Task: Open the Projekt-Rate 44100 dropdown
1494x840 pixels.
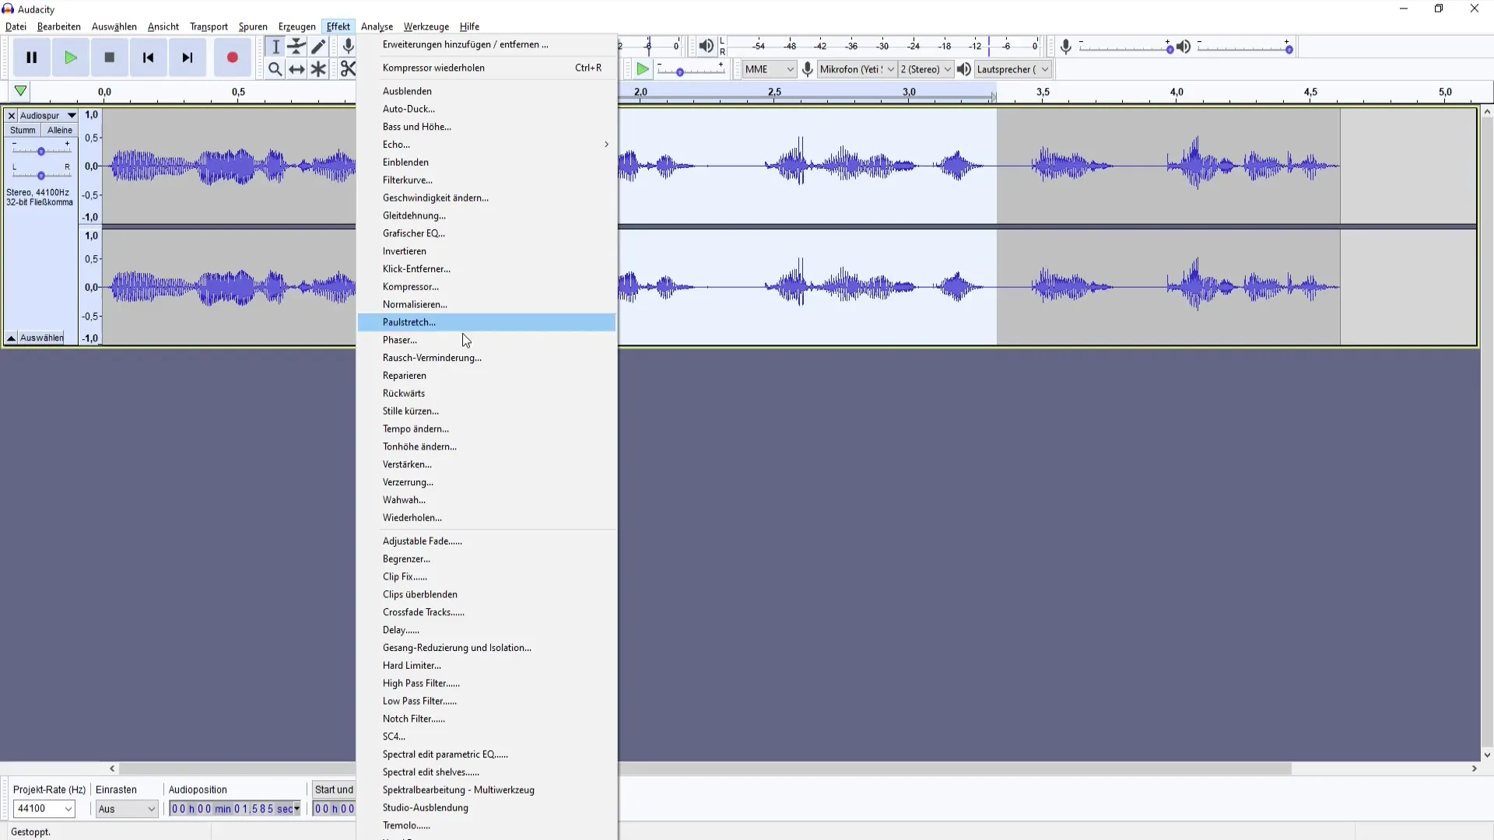Action: [44, 809]
